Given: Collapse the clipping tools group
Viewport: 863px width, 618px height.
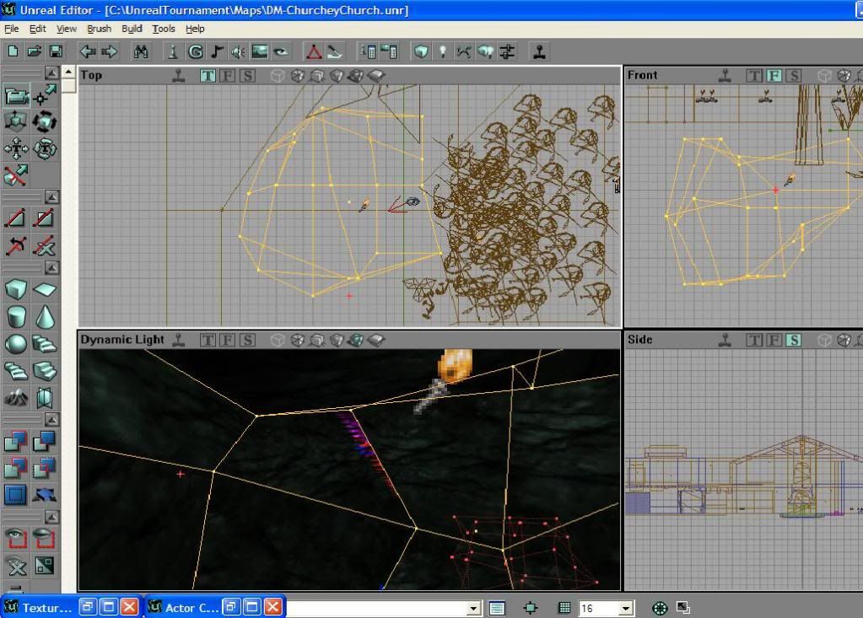Looking at the screenshot, I should (51, 196).
